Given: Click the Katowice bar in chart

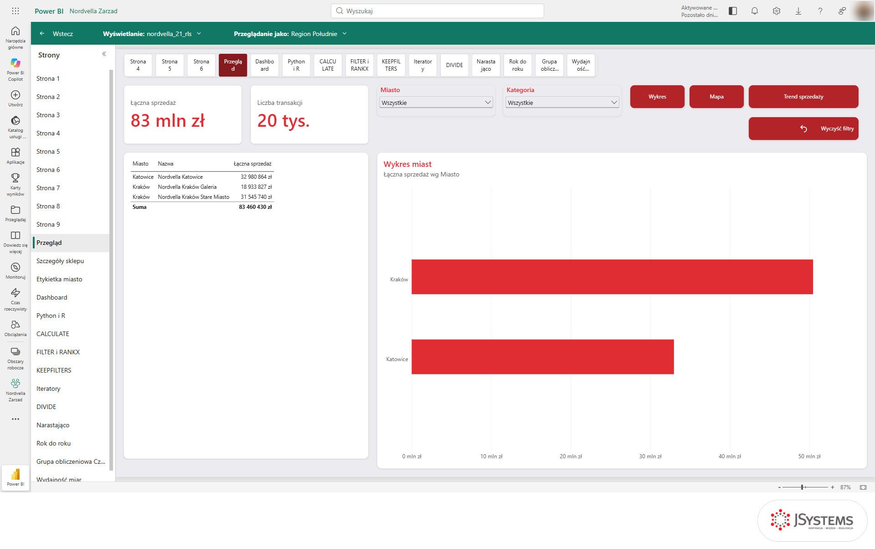Looking at the screenshot, I should 542,357.
